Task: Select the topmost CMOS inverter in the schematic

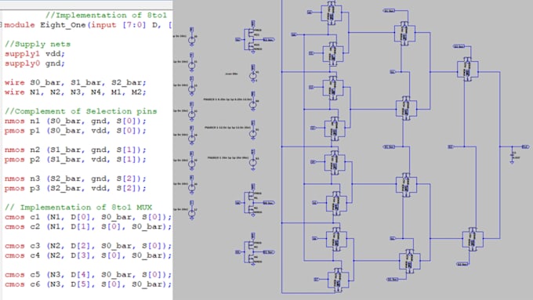Action: click(252, 38)
